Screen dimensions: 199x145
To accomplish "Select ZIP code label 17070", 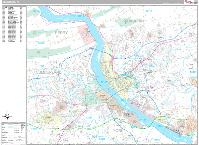I will [134, 127].
